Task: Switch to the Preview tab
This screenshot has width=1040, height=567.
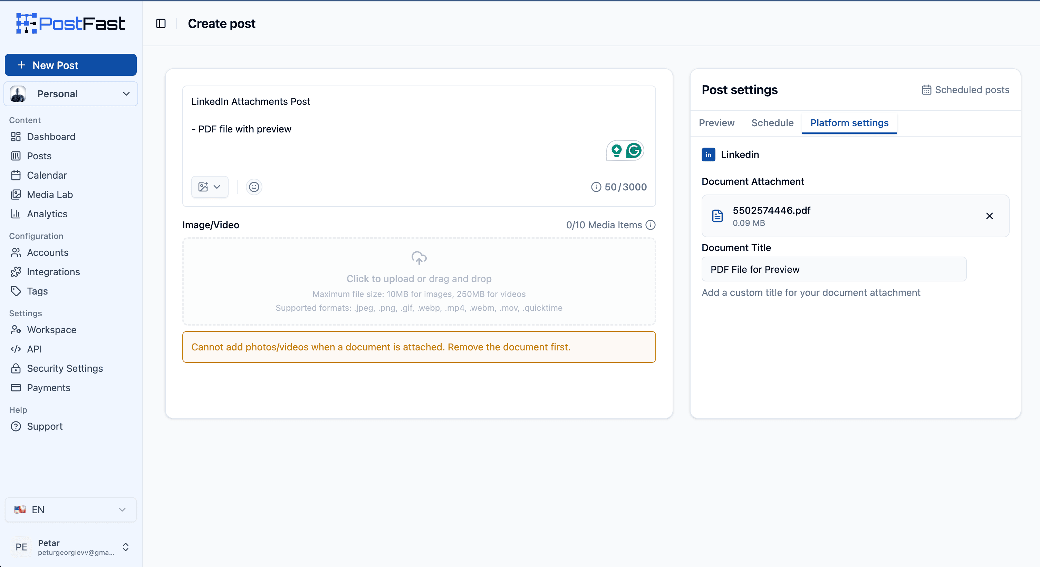Action: pyautogui.click(x=716, y=123)
